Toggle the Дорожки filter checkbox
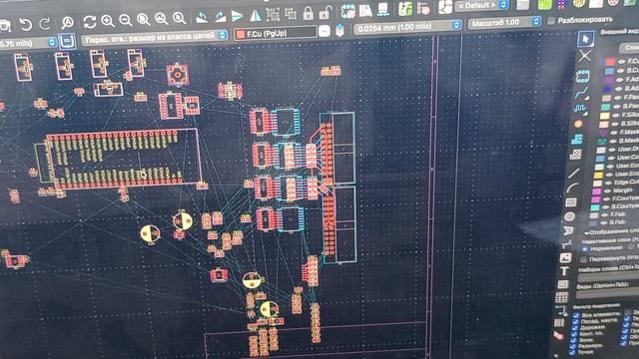Screen dimensions: 639x359 coord(575,328)
